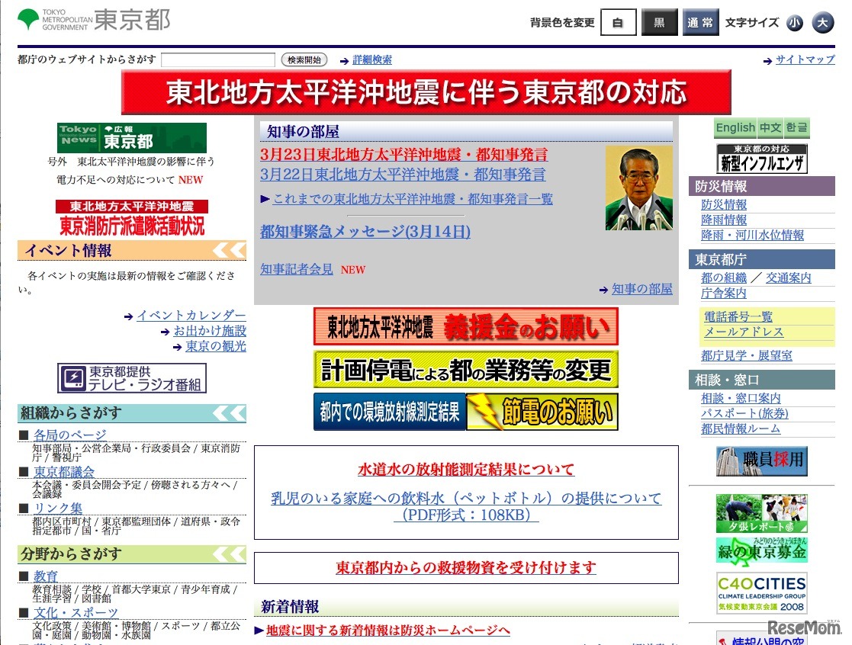This screenshot has width=852, height=645.
Task: Open the サイトマップ link
Action: click(x=805, y=59)
